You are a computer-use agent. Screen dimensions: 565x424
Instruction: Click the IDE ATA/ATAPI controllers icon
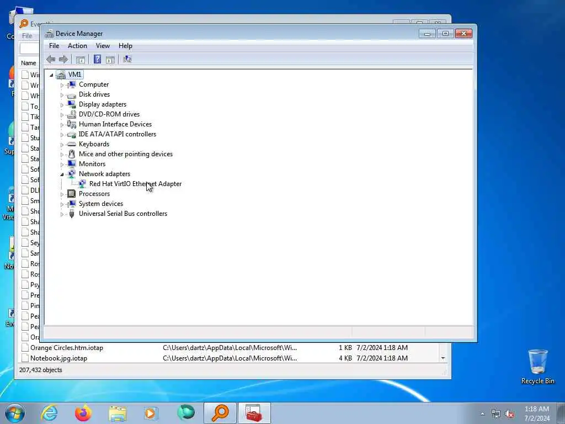point(72,135)
